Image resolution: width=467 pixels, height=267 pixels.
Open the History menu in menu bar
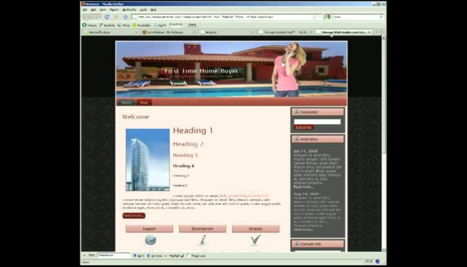[114, 9]
